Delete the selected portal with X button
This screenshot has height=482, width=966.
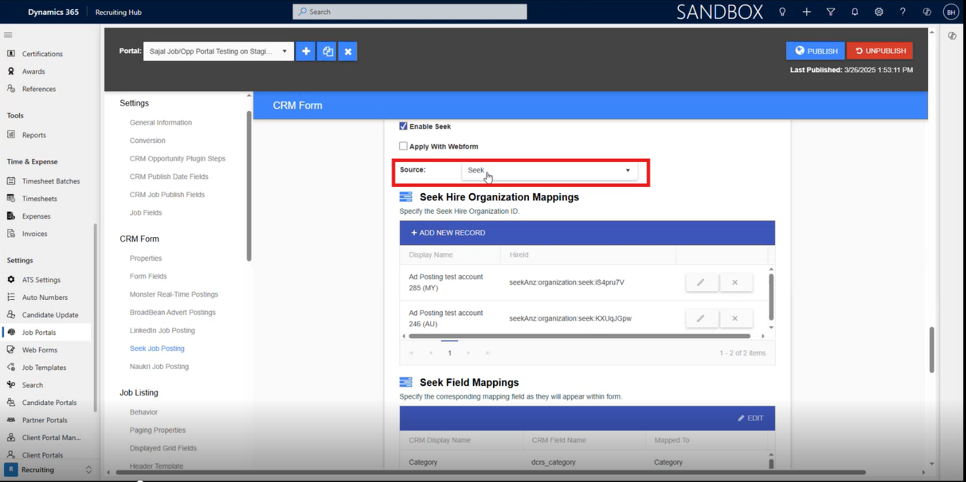pos(348,51)
